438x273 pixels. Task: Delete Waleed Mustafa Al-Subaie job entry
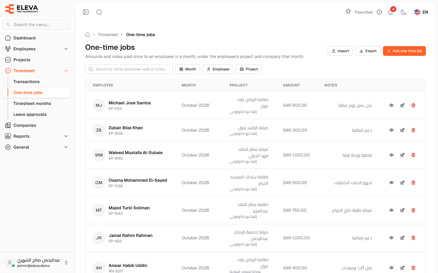tap(413, 155)
